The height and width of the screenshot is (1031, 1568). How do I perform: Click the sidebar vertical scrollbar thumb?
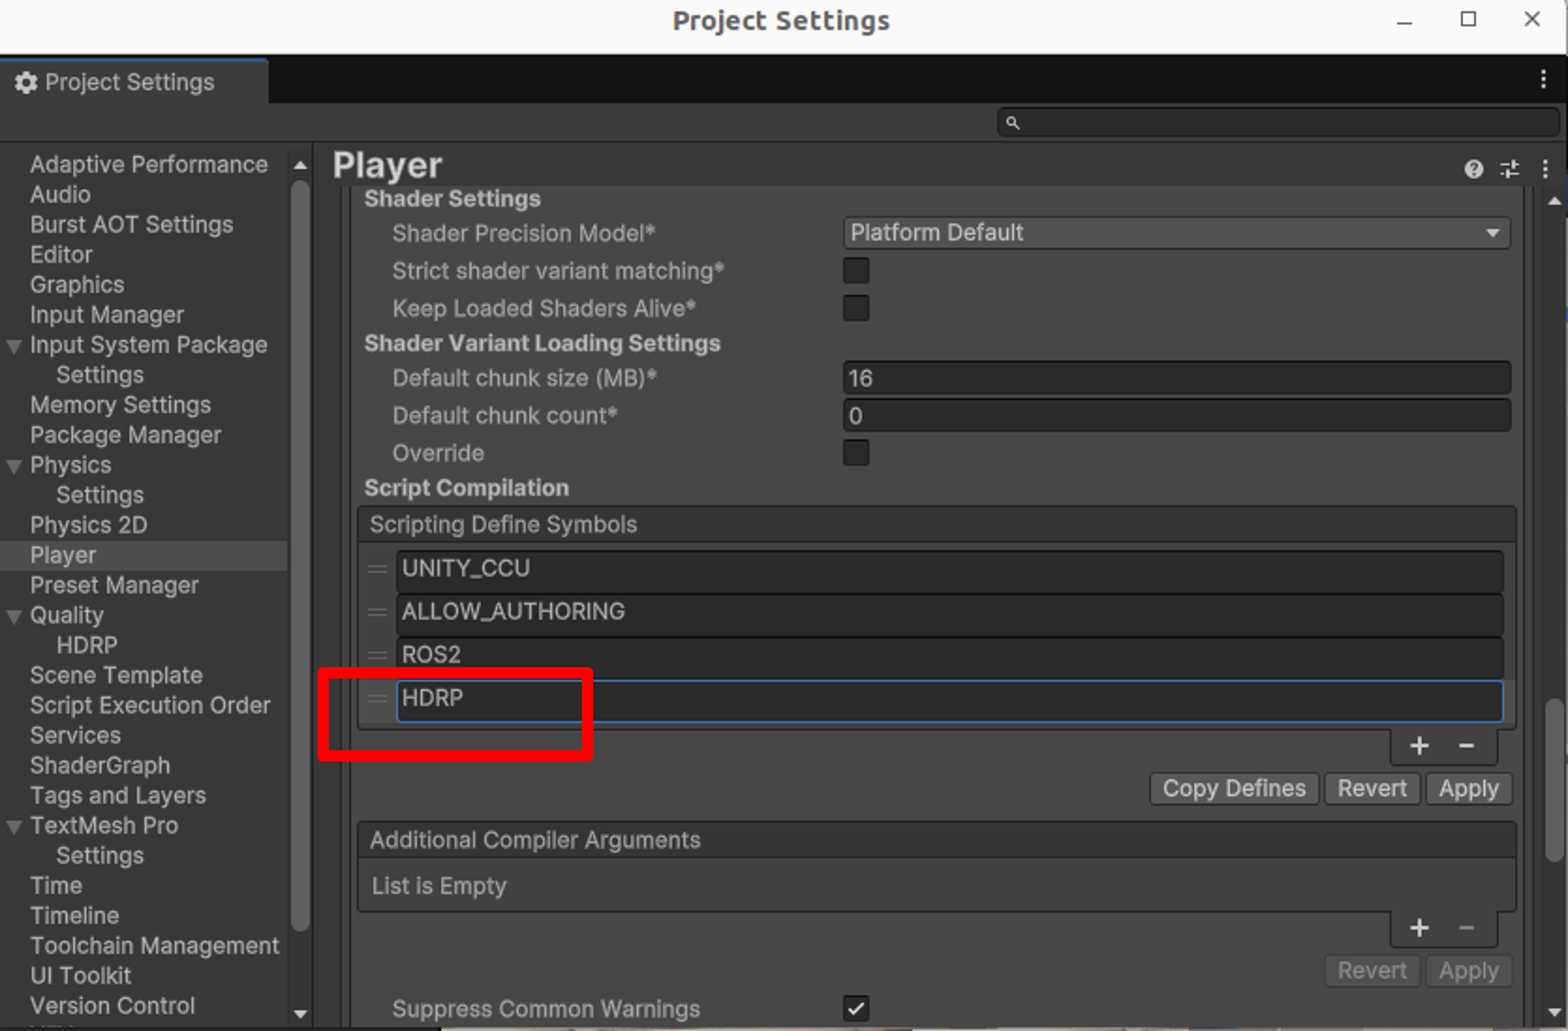(300, 555)
